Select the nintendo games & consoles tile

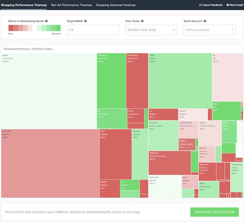pos(170,163)
